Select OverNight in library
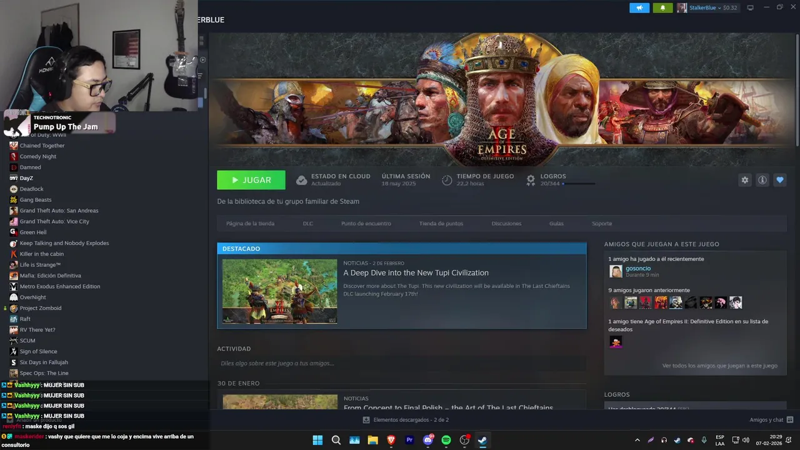Screen dimensions: 800x450 click(x=32, y=297)
